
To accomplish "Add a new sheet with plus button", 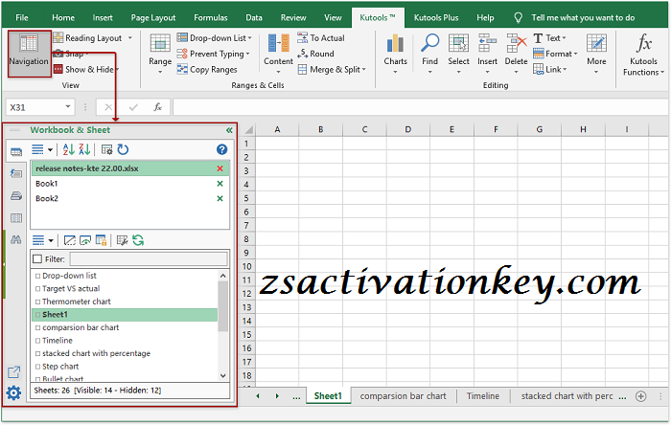I will [x=640, y=396].
